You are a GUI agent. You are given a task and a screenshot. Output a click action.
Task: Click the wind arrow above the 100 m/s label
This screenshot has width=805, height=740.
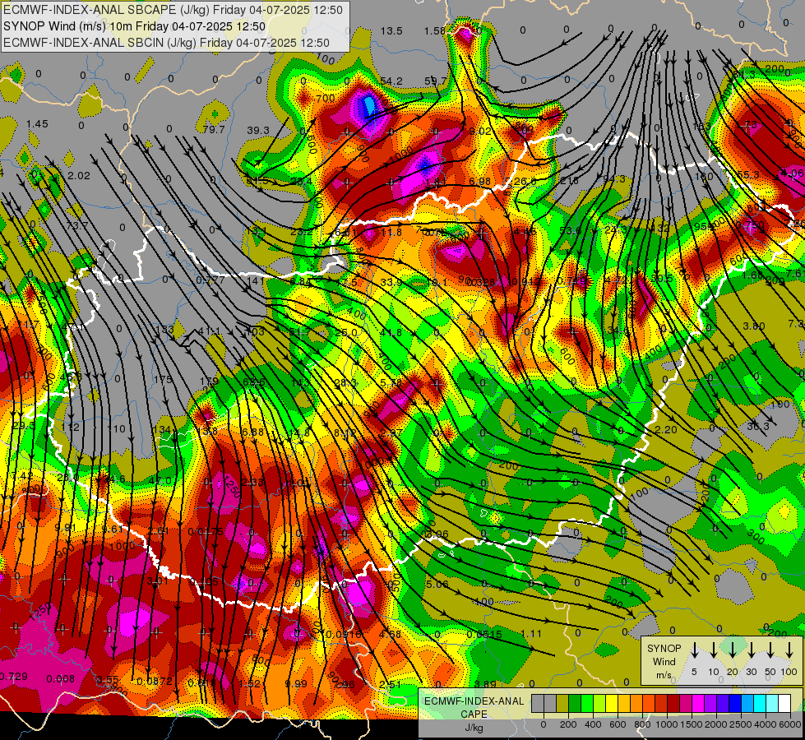click(x=789, y=650)
